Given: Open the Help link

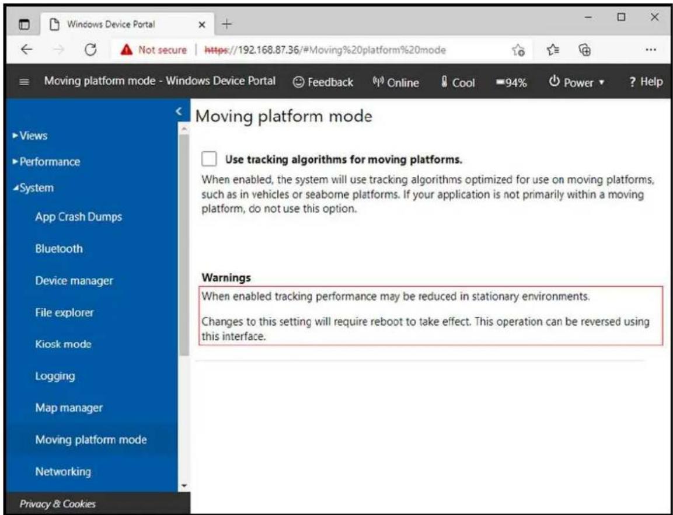Looking at the screenshot, I should tap(646, 82).
